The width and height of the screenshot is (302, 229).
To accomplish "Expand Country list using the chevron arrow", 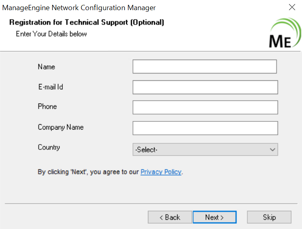I will tap(272, 149).
